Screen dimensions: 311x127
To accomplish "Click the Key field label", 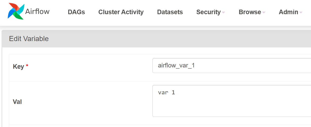I will 18,67.
